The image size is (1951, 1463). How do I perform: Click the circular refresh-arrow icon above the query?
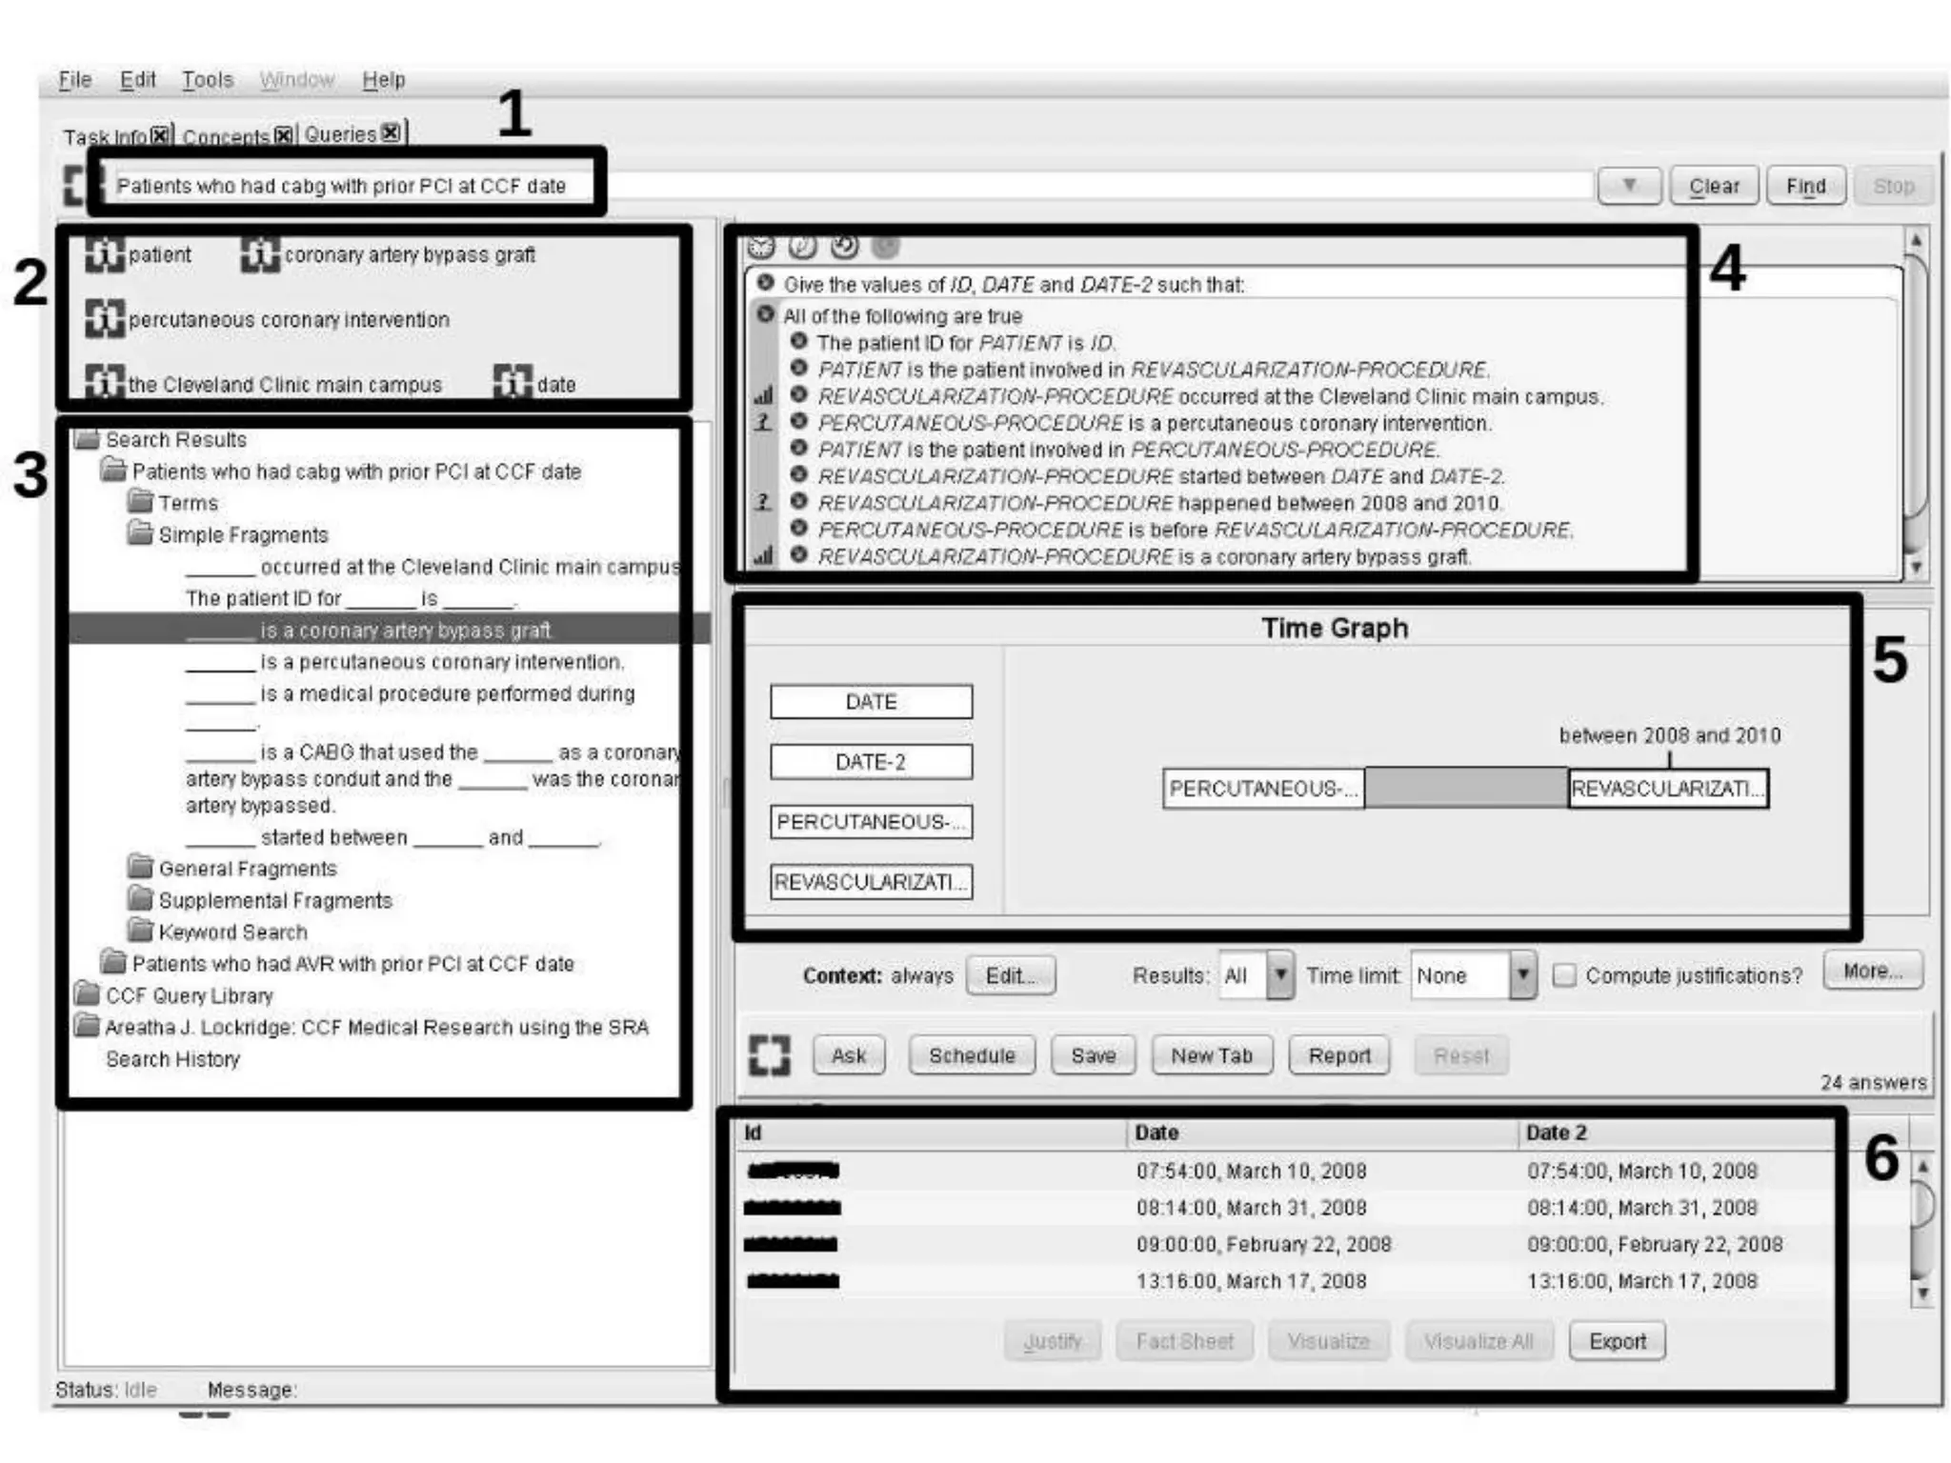coord(844,247)
